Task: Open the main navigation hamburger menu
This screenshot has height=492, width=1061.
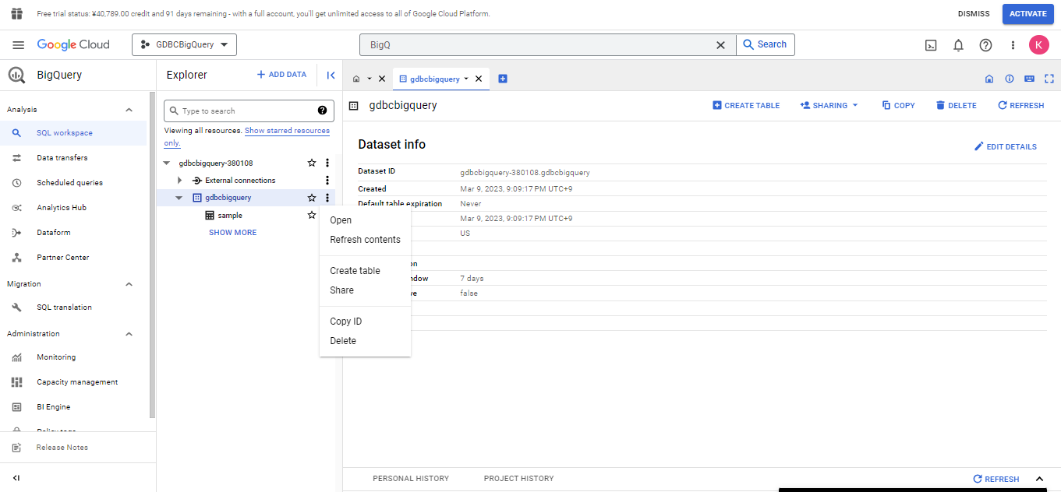Action: [x=19, y=45]
